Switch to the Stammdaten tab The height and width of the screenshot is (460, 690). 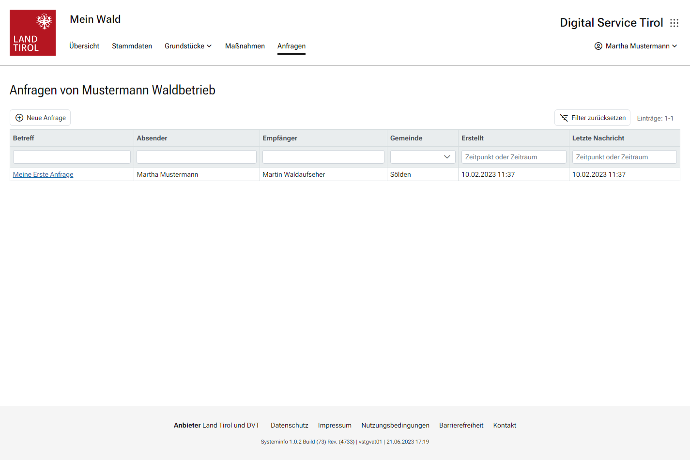132,46
